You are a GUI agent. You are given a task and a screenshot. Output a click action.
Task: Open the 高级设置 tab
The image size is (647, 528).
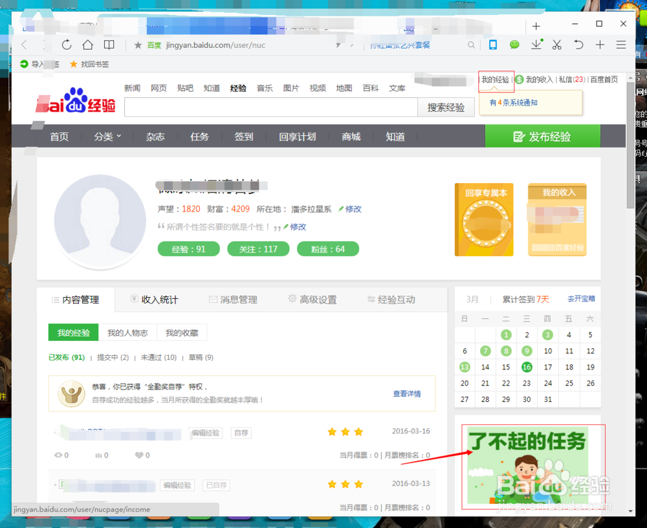(313, 300)
